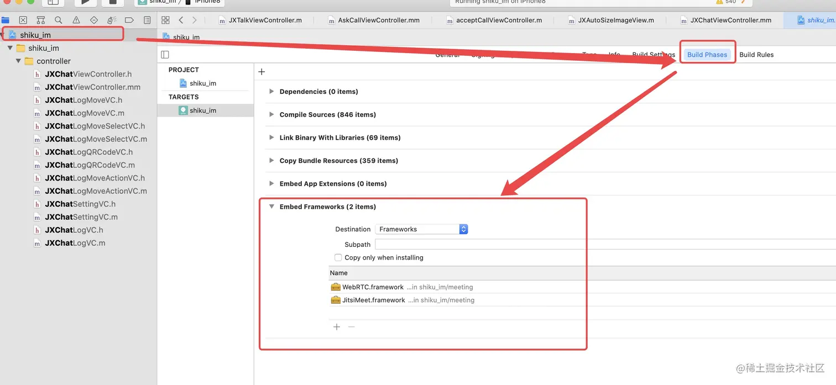Image resolution: width=836 pixels, height=385 pixels.
Task: Enable Copy only when installing
Action: pos(338,257)
